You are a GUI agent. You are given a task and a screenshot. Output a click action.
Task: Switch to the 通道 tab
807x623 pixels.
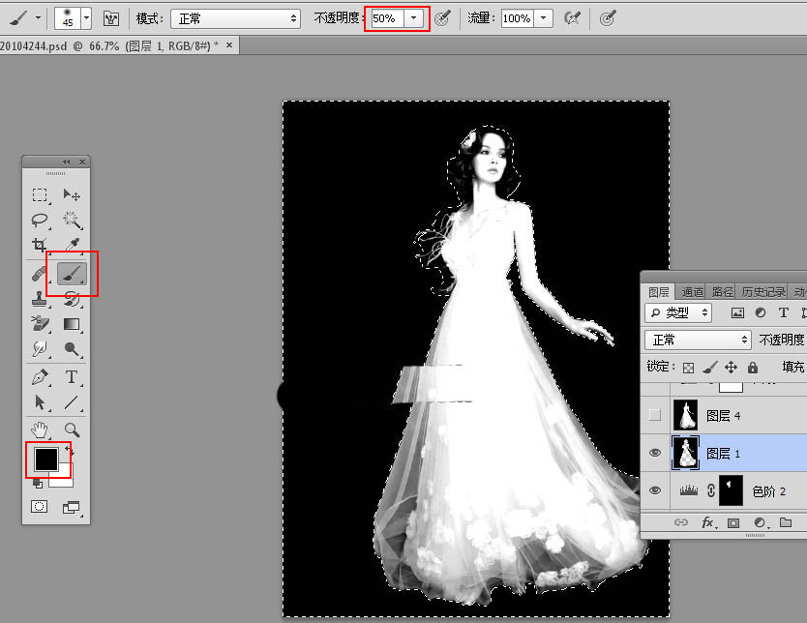point(692,291)
